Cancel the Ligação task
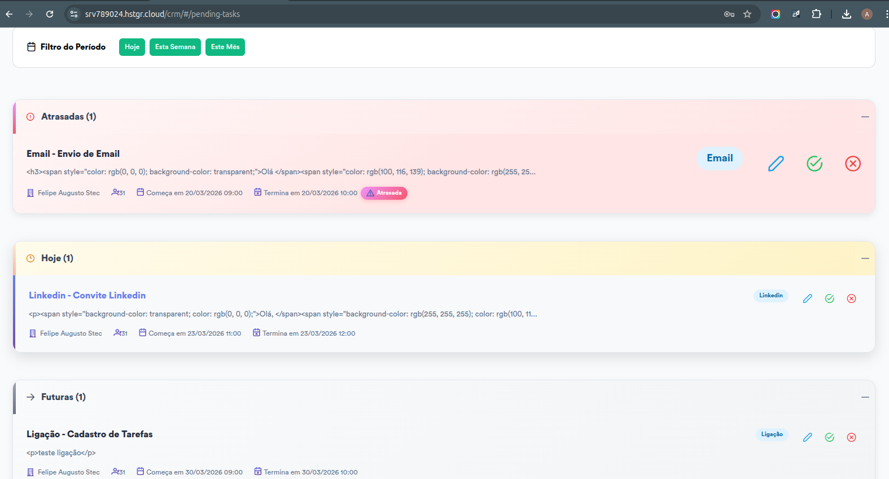The width and height of the screenshot is (889, 479). click(x=851, y=437)
